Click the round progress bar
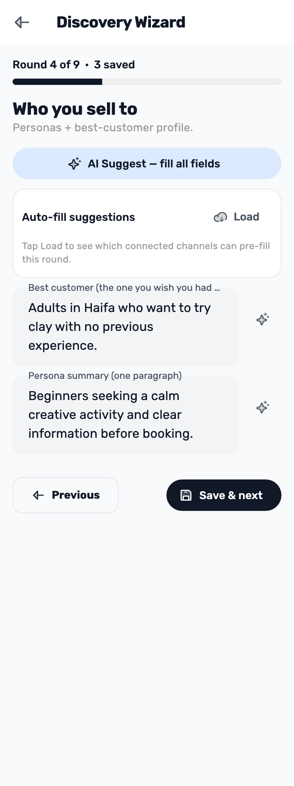 coord(147,82)
